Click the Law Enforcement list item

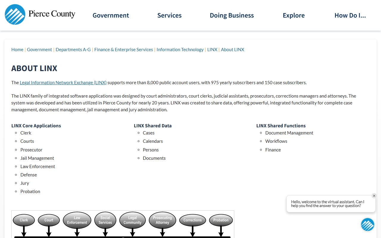[38, 167]
